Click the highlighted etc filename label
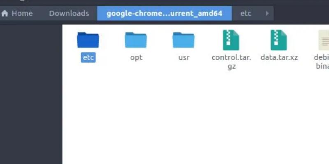 88,57
